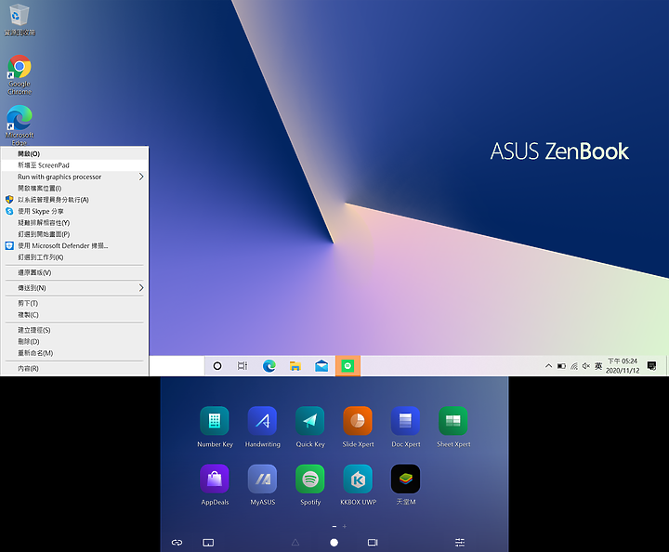
Task: Launch Handwriting app on ScreenPad
Action: [262, 421]
